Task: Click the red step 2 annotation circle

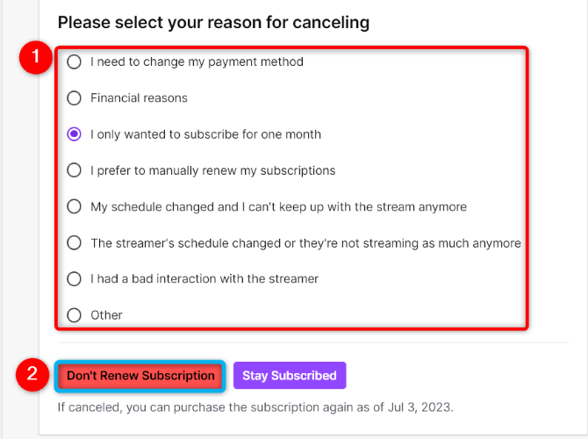Action: click(x=32, y=375)
